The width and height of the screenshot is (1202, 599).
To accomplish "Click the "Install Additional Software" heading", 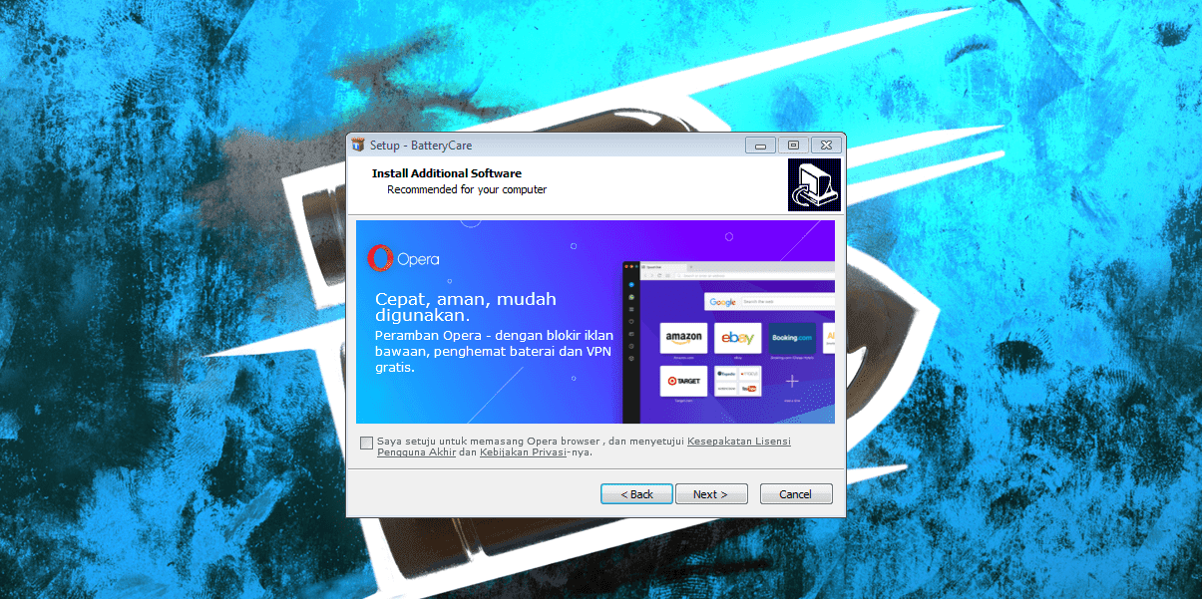I will point(447,173).
